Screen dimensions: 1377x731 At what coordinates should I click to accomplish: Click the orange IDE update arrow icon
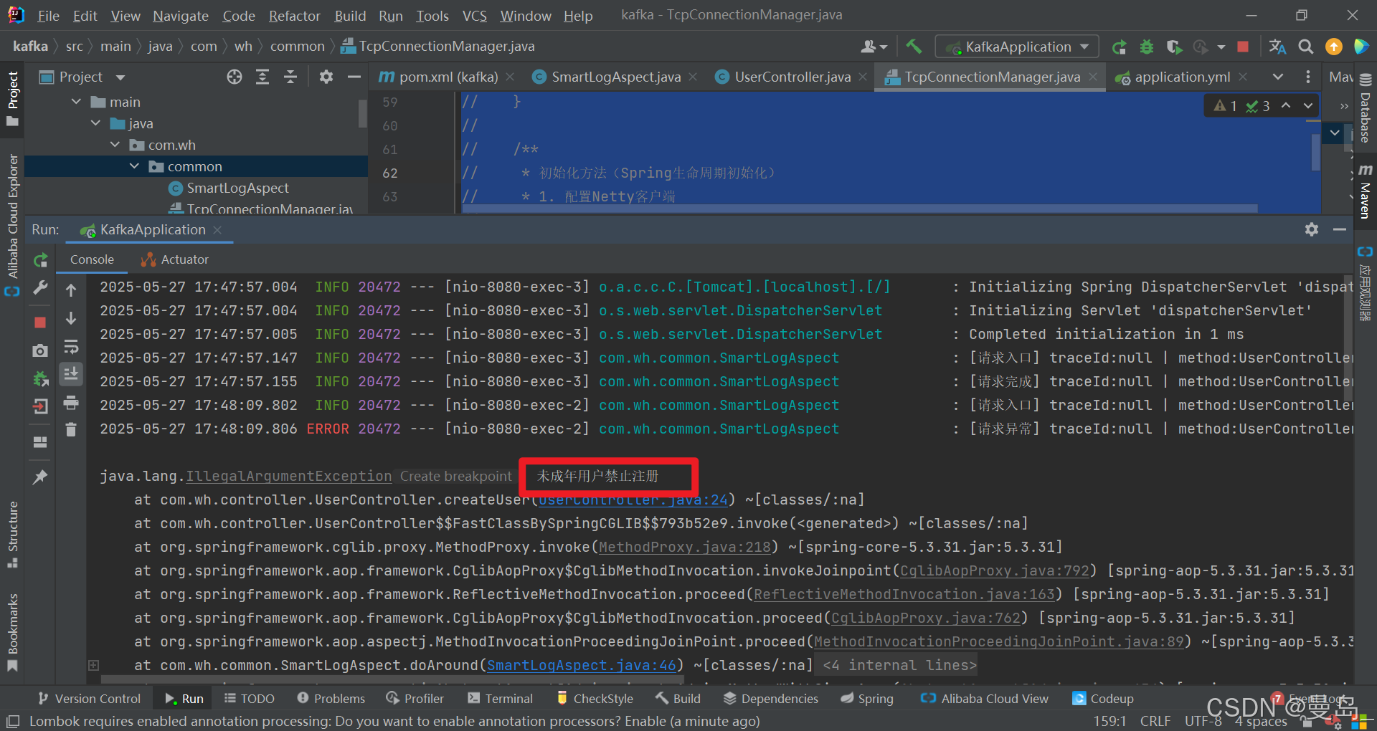[x=1334, y=47]
